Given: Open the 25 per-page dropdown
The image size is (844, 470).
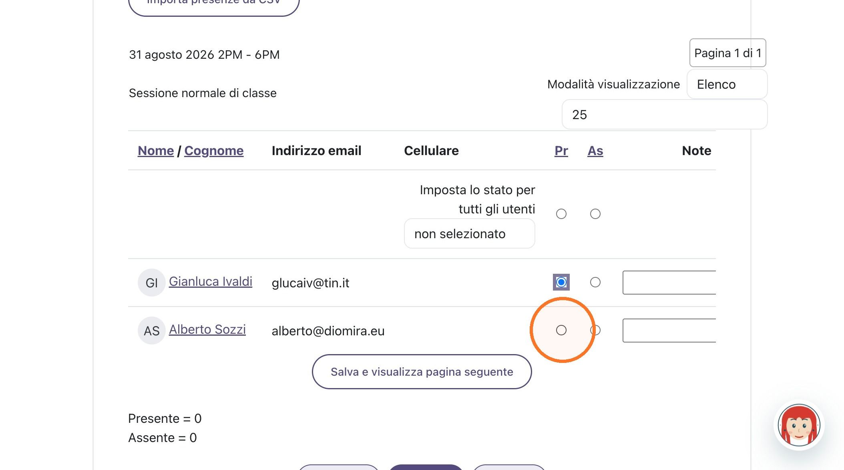Looking at the screenshot, I should coord(665,115).
